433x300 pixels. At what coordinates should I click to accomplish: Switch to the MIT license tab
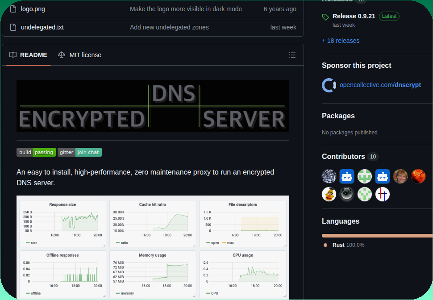pos(79,55)
